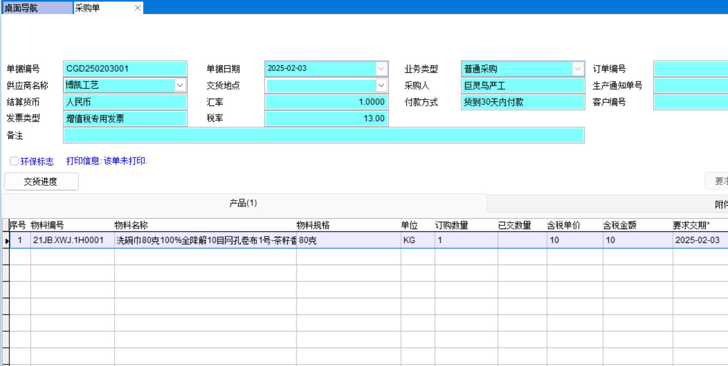
Task: Select the 产品(1) tab
Action: coord(243,203)
